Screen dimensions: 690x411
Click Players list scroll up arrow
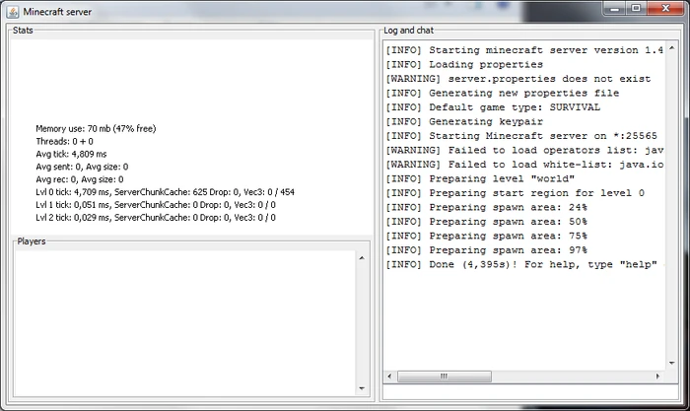[362, 258]
